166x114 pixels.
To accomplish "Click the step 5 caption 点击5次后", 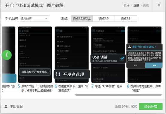I will pos(37,88).
